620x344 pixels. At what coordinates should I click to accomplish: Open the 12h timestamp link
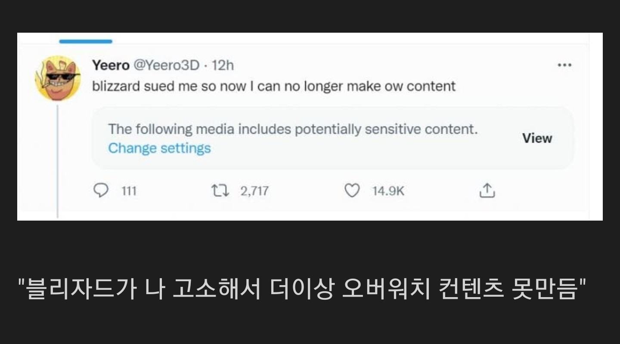pos(223,65)
